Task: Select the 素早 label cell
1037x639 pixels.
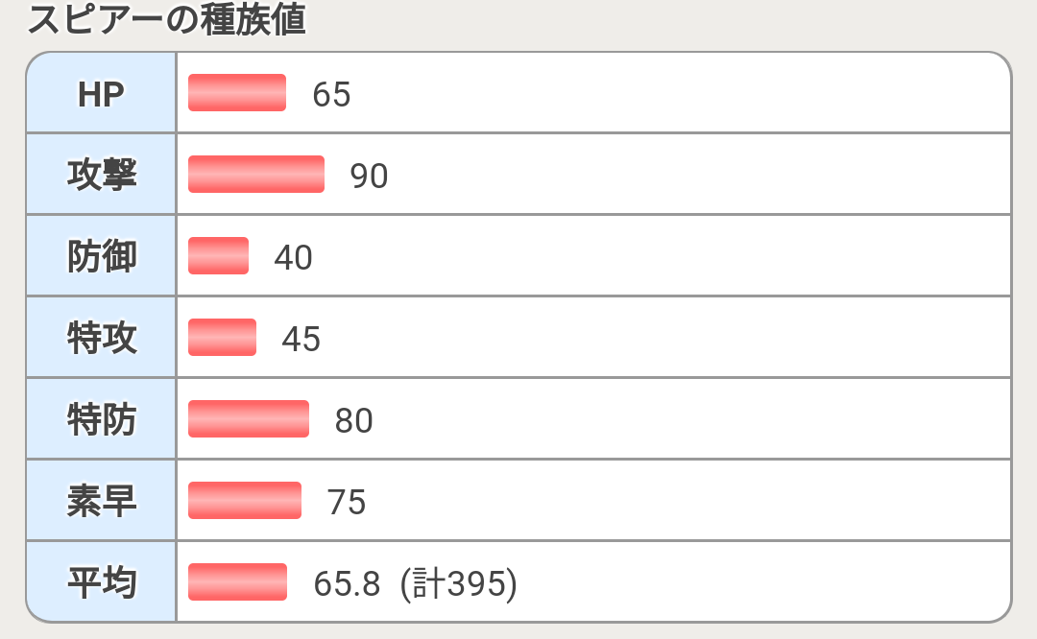Action: pos(101,501)
